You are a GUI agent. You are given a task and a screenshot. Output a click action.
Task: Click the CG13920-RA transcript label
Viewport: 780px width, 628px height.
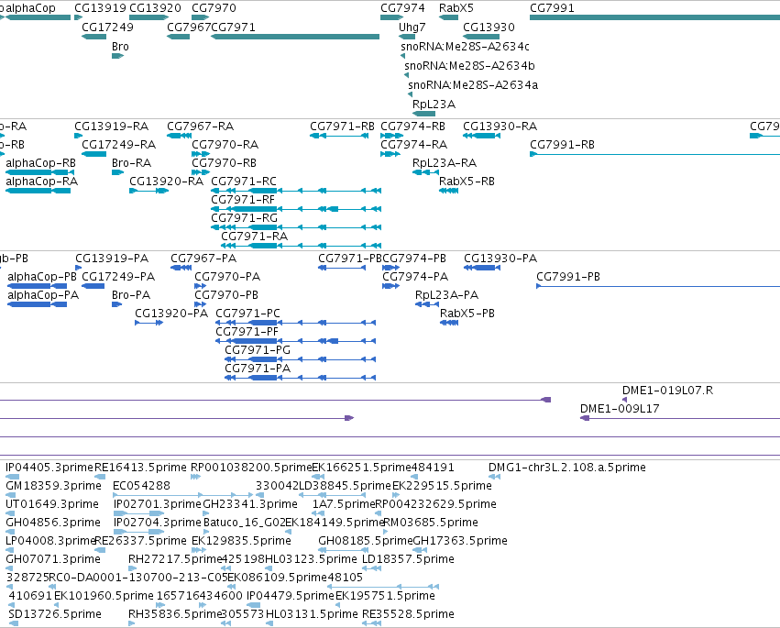pos(167,182)
